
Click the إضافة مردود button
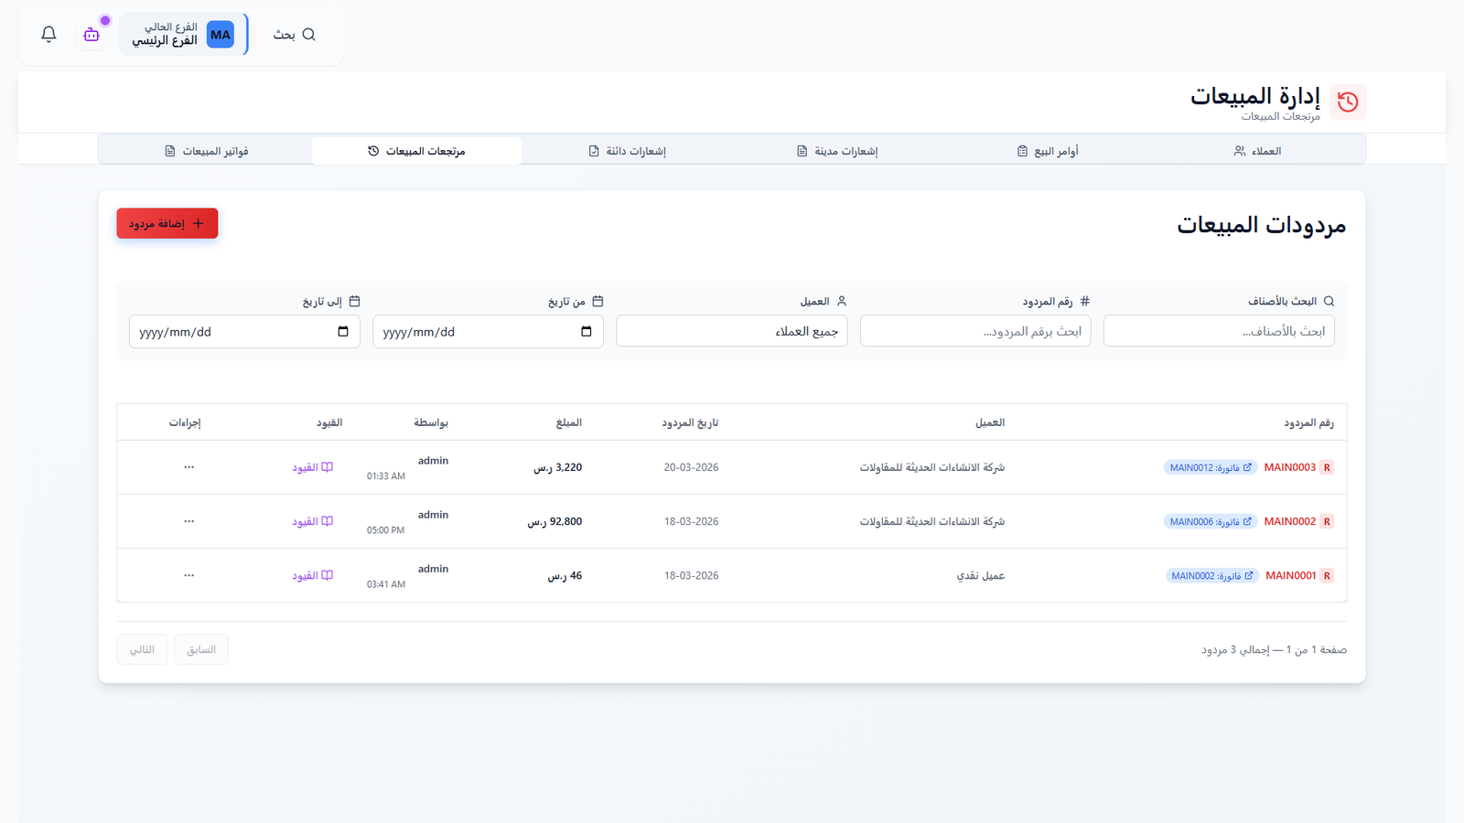(167, 223)
